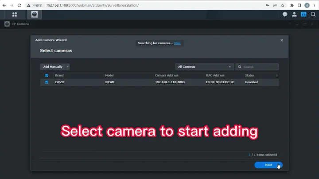This screenshot has width=319, height=179.
Task: Sort by MAC Address column header
Action: [x=215, y=75]
